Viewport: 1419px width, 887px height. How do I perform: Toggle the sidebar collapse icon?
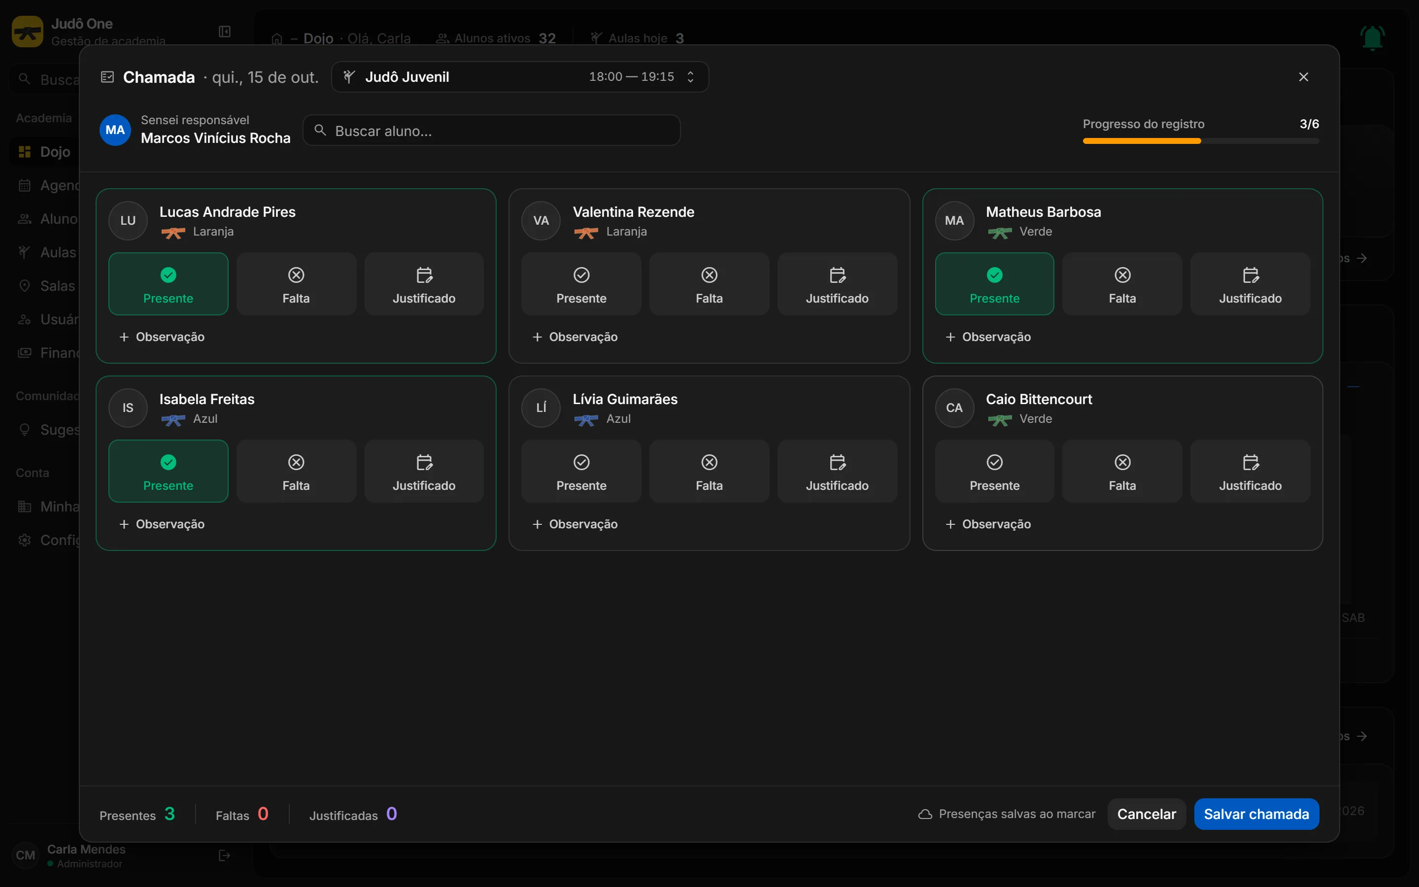(x=225, y=32)
